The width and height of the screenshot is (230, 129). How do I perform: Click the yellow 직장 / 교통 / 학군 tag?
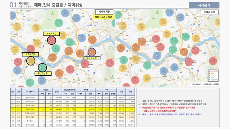pos(103,17)
